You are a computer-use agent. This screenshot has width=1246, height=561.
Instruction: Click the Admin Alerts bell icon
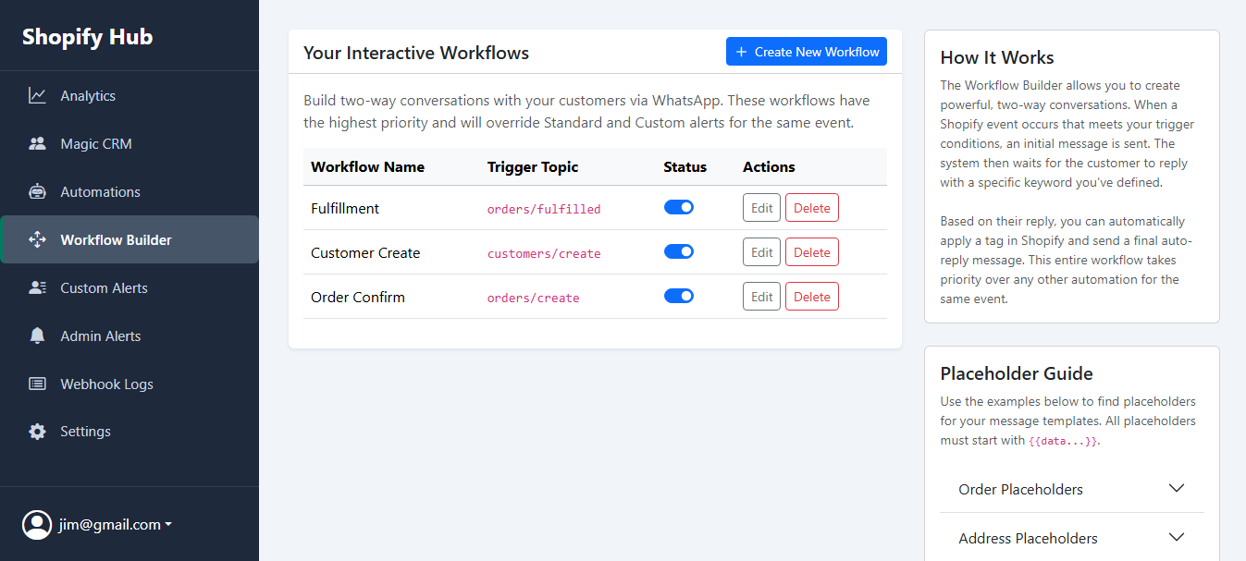click(37, 336)
